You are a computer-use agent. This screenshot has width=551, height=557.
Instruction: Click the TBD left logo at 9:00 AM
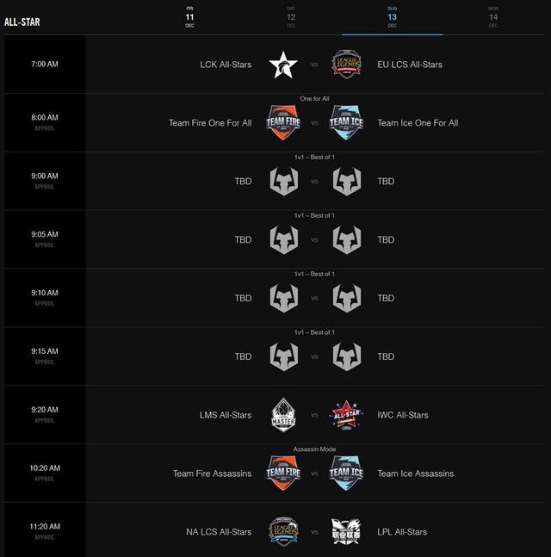[x=283, y=182]
